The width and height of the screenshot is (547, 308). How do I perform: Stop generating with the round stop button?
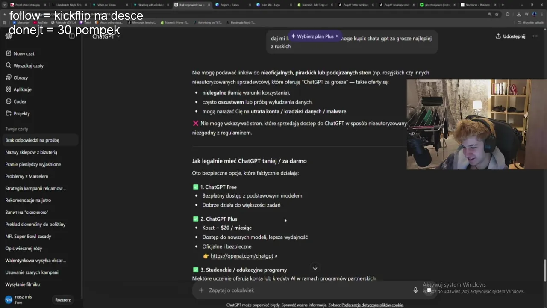[429, 290]
